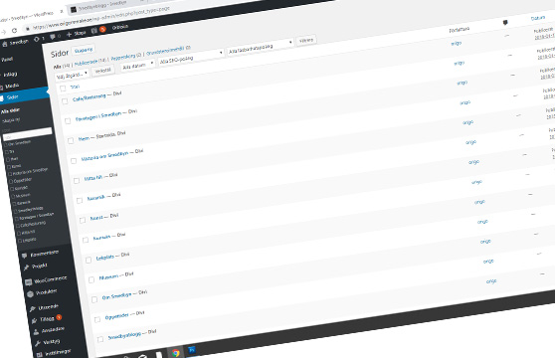Tick the checkbox for Historia om Smedbyn
The width and height of the screenshot is (555, 358).
coord(74,161)
